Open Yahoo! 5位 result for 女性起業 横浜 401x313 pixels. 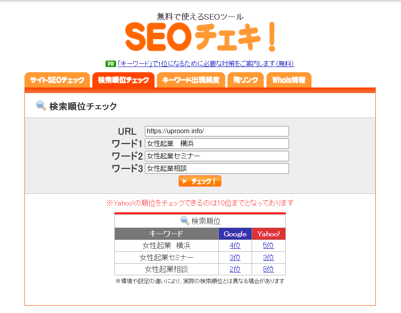pos(268,246)
